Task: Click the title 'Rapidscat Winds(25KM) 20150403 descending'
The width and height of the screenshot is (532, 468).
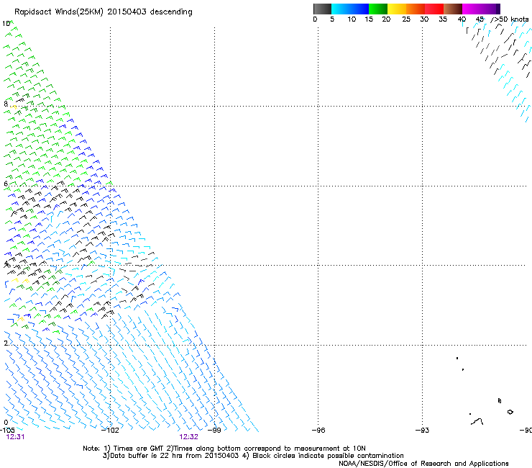Action: 103,12
